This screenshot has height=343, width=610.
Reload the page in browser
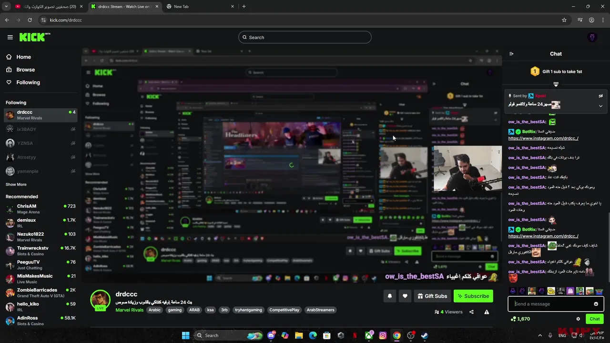point(30,20)
